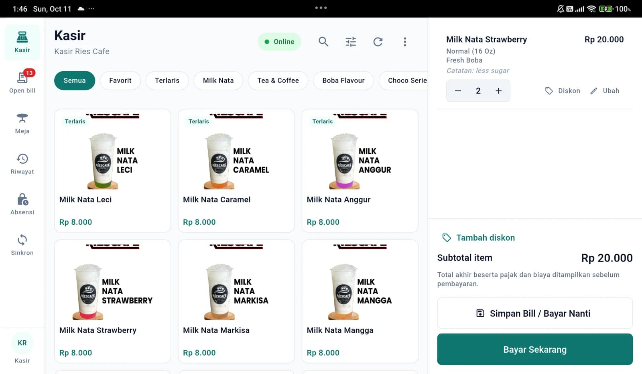This screenshot has width=642, height=374.
Task: Open the Milk Nata Strawberry cart item title
Action: point(486,39)
